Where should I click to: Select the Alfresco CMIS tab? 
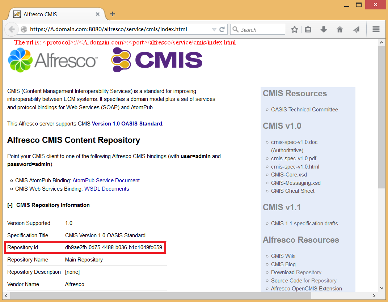click(56, 14)
